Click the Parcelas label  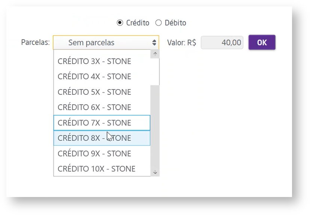click(x=35, y=42)
